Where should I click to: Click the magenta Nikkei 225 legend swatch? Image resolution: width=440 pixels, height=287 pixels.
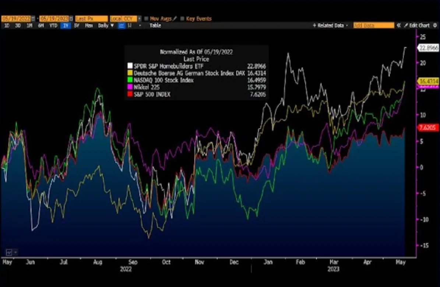point(130,87)
